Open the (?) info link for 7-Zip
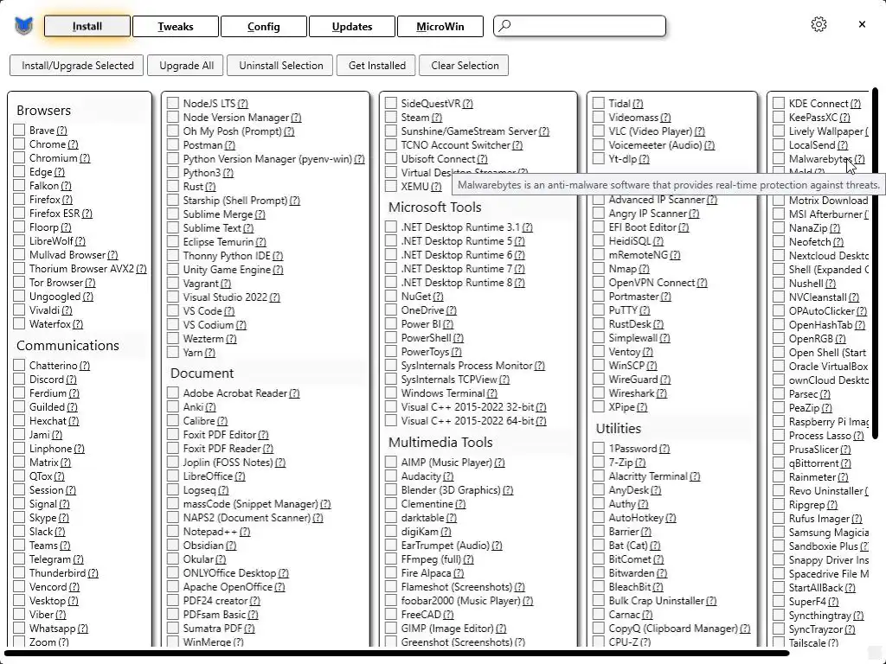Screen dimensions: 886x664 point(640,463)
